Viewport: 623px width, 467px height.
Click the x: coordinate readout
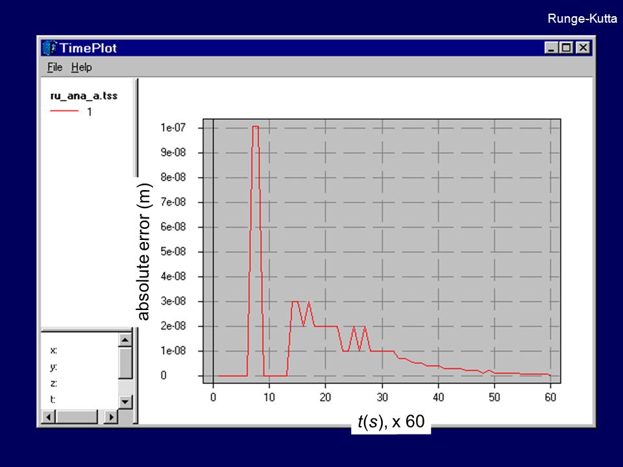click(x=54, y=350)
